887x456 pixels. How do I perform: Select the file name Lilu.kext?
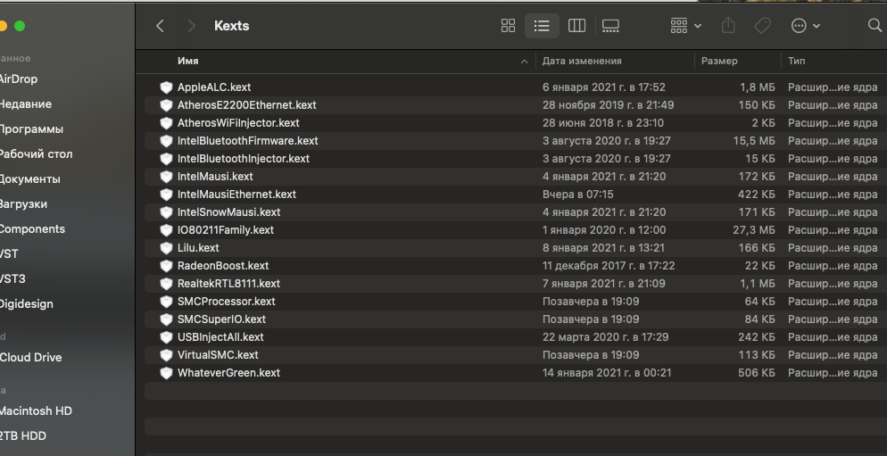tap(198, 248)
